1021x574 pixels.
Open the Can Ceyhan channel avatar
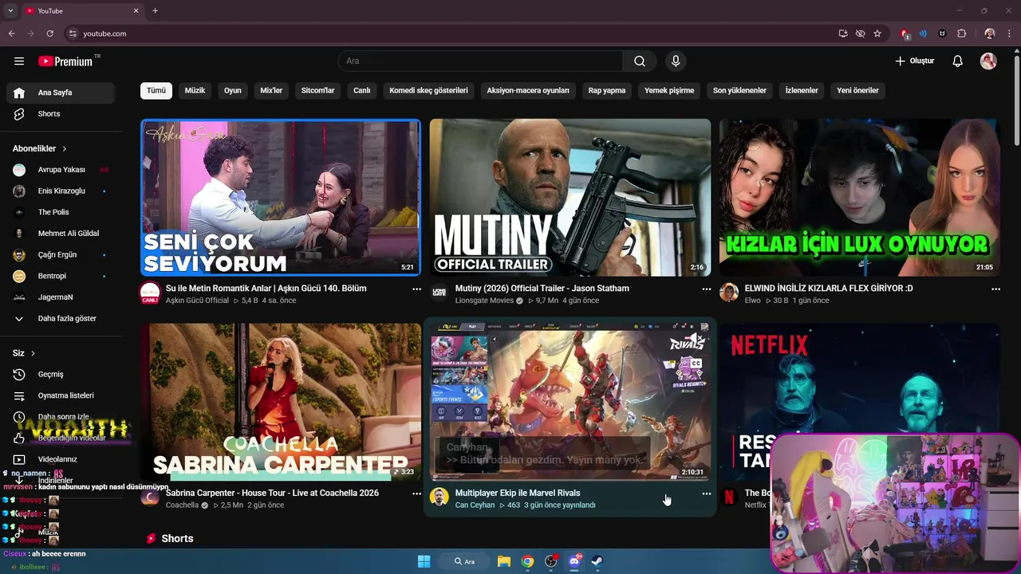(440, 497)
